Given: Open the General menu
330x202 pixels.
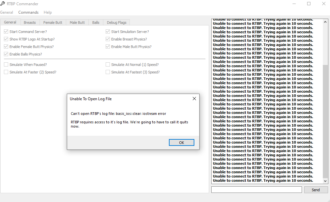Looking at the screenshot, I should coord(7,12).
